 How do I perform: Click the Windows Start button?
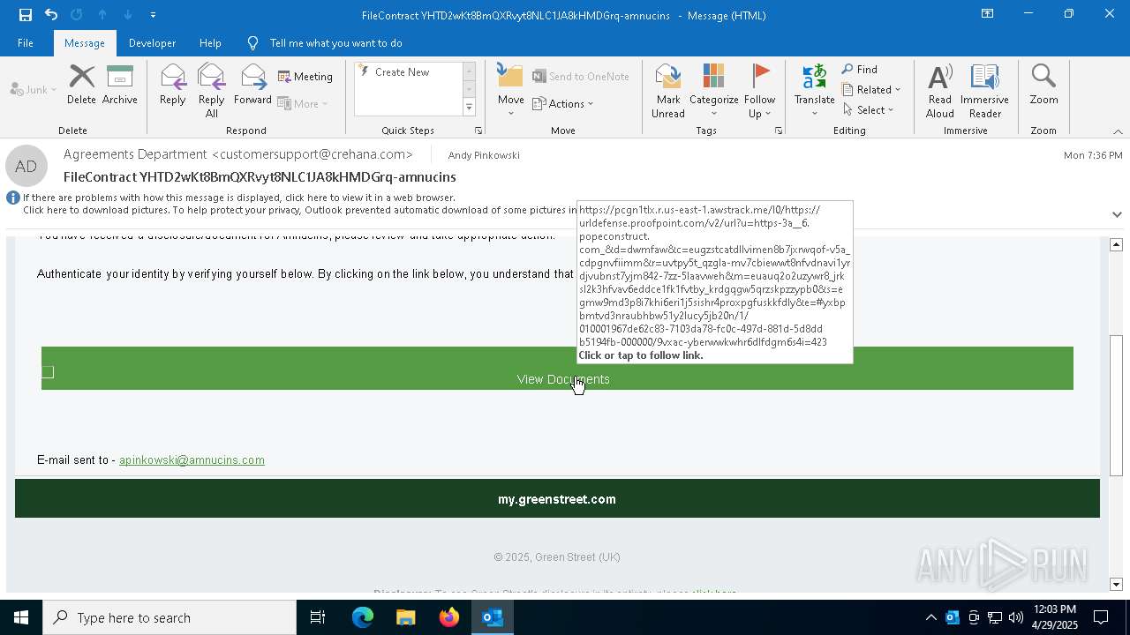(21, 617)
